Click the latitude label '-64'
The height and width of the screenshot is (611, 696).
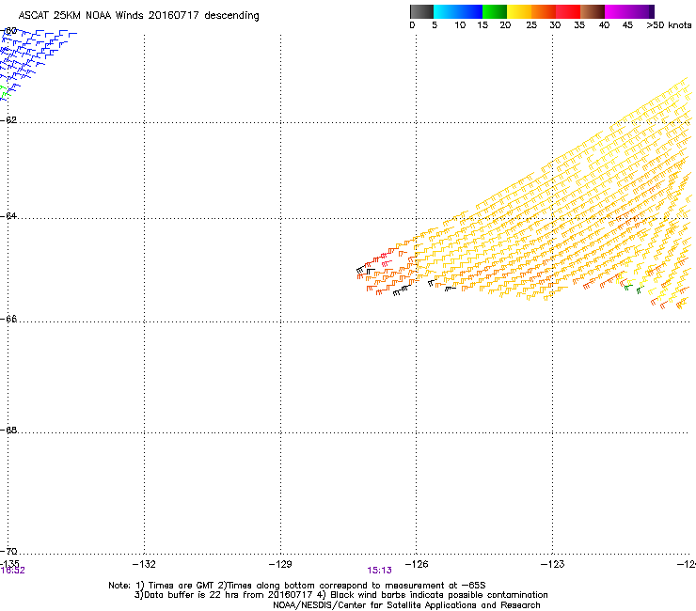tap(8, 216)
